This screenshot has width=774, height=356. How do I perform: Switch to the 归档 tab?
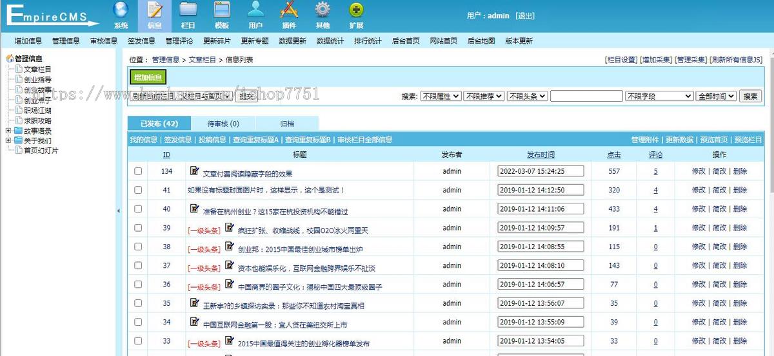point(287,124)
